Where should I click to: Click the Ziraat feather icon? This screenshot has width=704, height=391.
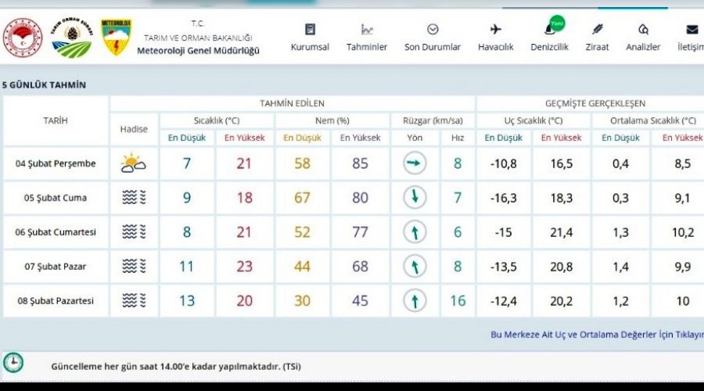pyautogui.click(x=597, y=30)
